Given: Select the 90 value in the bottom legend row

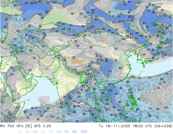Looking at the screenshot, I should pyautogui.click(x=59, y=132).
